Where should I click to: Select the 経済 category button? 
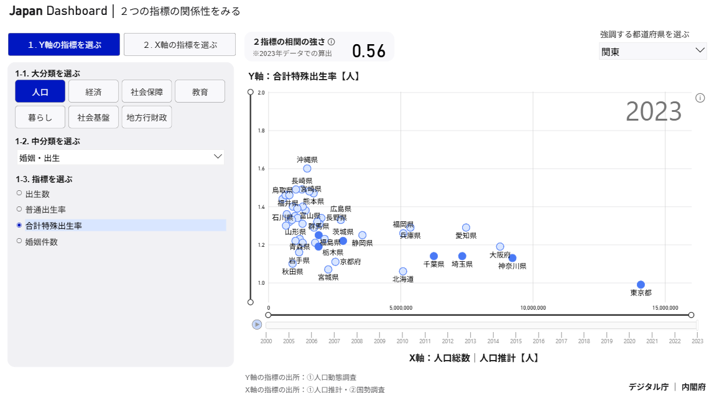pyautogui.click(x=93, y=91)
